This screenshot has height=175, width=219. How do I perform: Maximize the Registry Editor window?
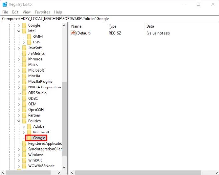coord(198,4)
